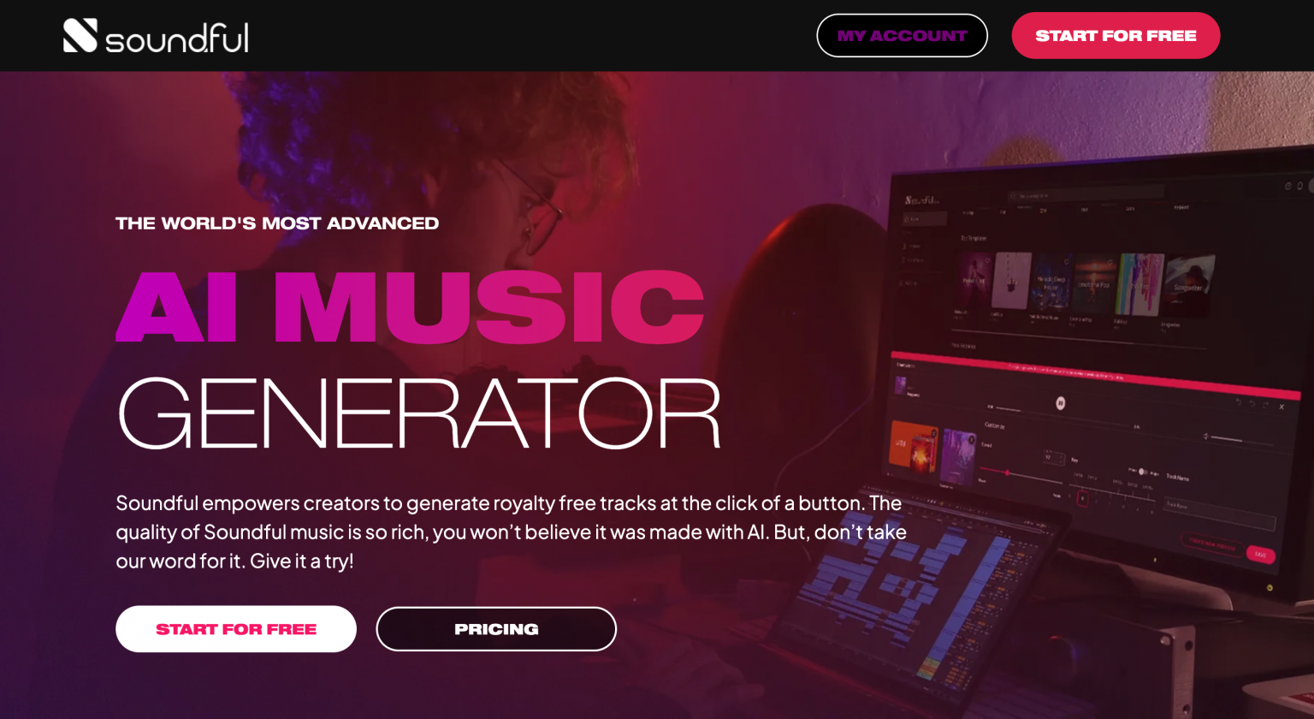Click the white Start For Free hero button
The image size is (1314, 719).
point(236,629)
